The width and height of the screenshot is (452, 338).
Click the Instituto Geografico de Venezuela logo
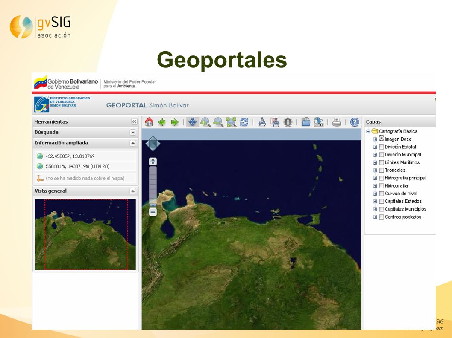pyautogui.click(x=62, y=104)
